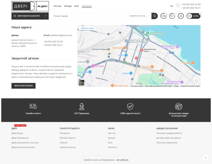Click the scroll-to-top arrow button
Image resolution: width=212 pixels, height=164 pixels.
(x=206, y=158)
